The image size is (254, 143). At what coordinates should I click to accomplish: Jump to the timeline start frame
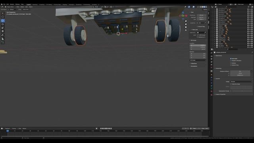pos(101,128)
